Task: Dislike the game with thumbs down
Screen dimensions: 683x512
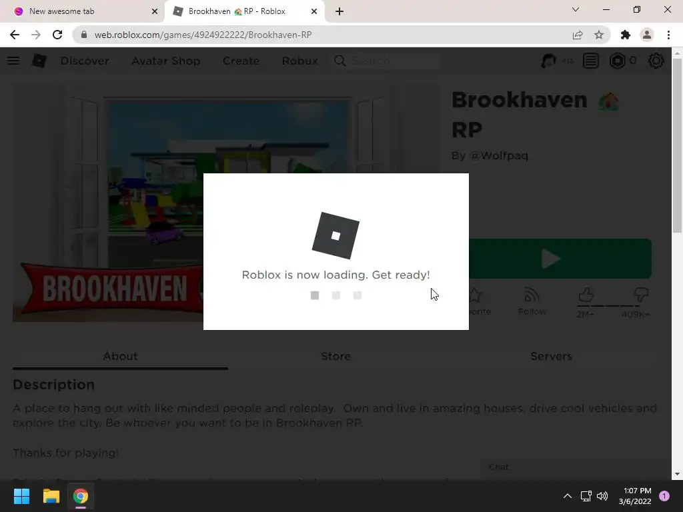Action: [641, 295]
